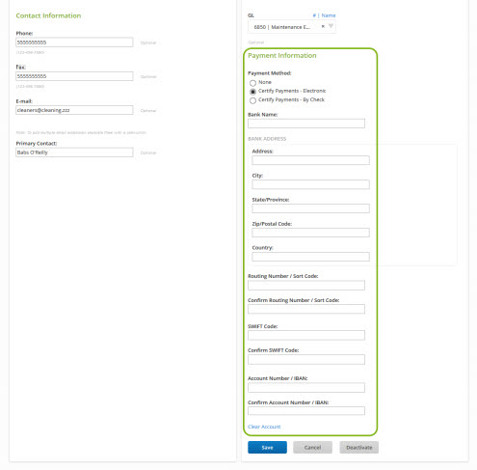The image size is (477, 470).
Task: Click the Clear Account link
Action: coord(264,427)
